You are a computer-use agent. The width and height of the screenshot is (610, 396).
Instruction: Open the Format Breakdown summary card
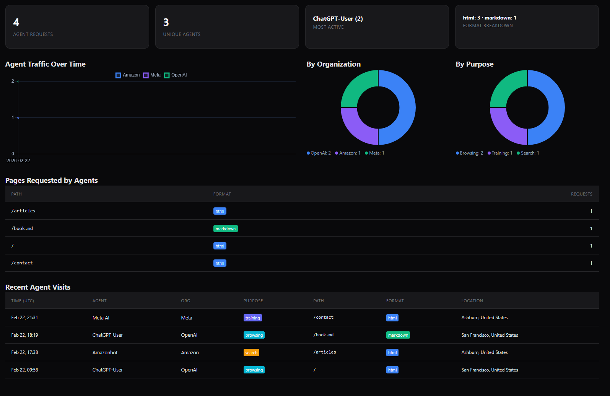(527, 27)
